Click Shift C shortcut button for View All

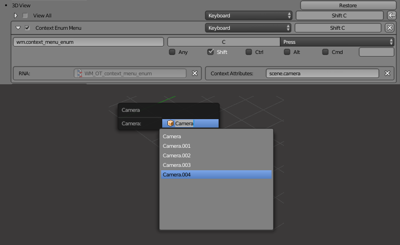(339, 16)
